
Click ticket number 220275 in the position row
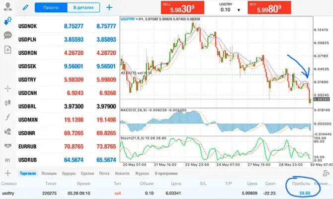50,193
